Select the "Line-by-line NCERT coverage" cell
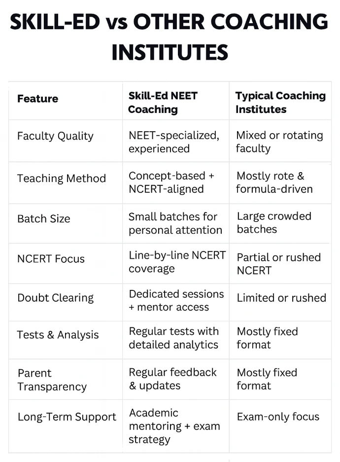The image size is (340, 462). pyautogui.click(x=177, y=262)
